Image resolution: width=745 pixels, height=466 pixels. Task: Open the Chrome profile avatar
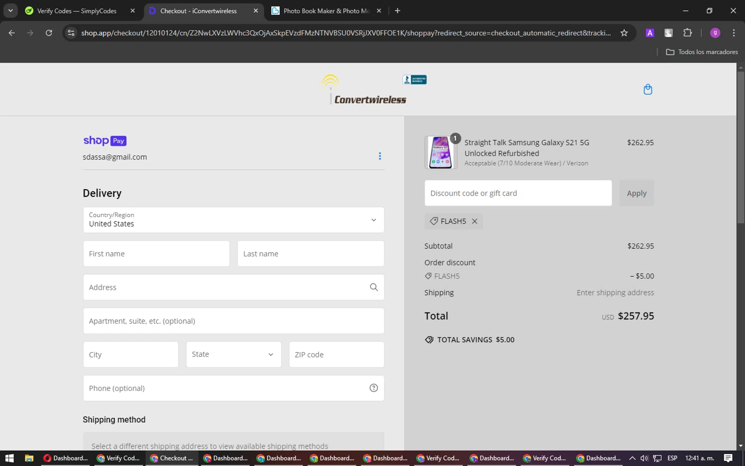[x=715, y=33]
